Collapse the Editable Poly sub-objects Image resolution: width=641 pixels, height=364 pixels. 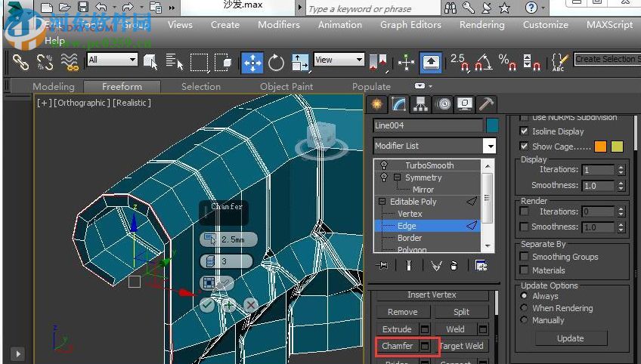(382, 202)
